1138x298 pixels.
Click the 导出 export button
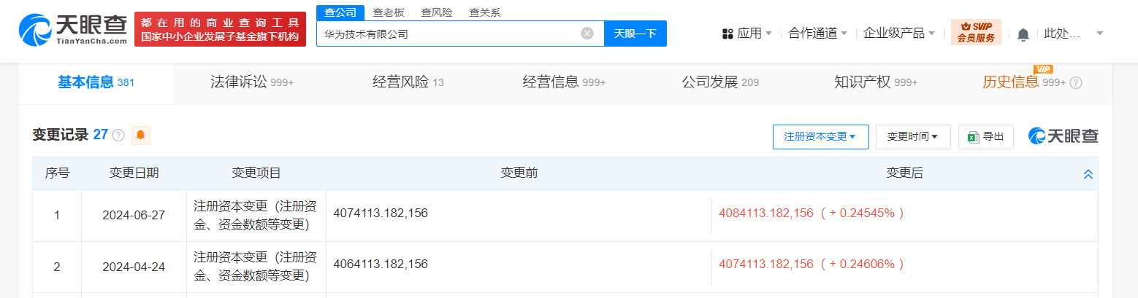point(985,136)
